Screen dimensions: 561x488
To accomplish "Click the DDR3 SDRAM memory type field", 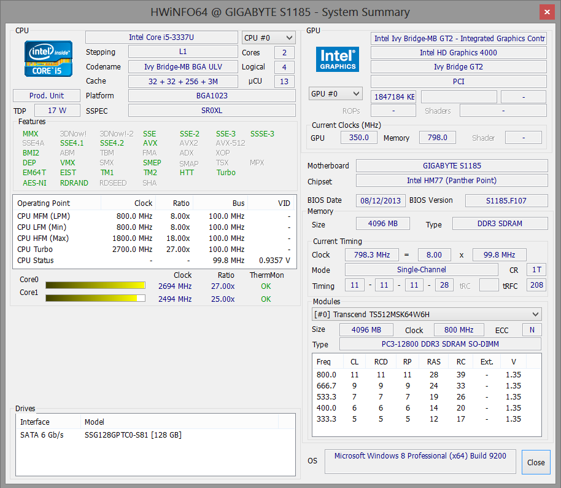I will point(500,223).
